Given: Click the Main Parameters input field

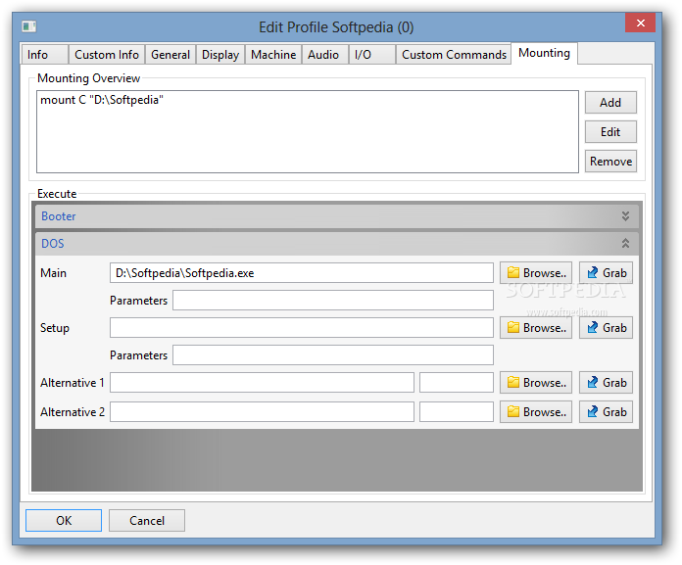Looking at the screenshot, I should coord(333,301).
